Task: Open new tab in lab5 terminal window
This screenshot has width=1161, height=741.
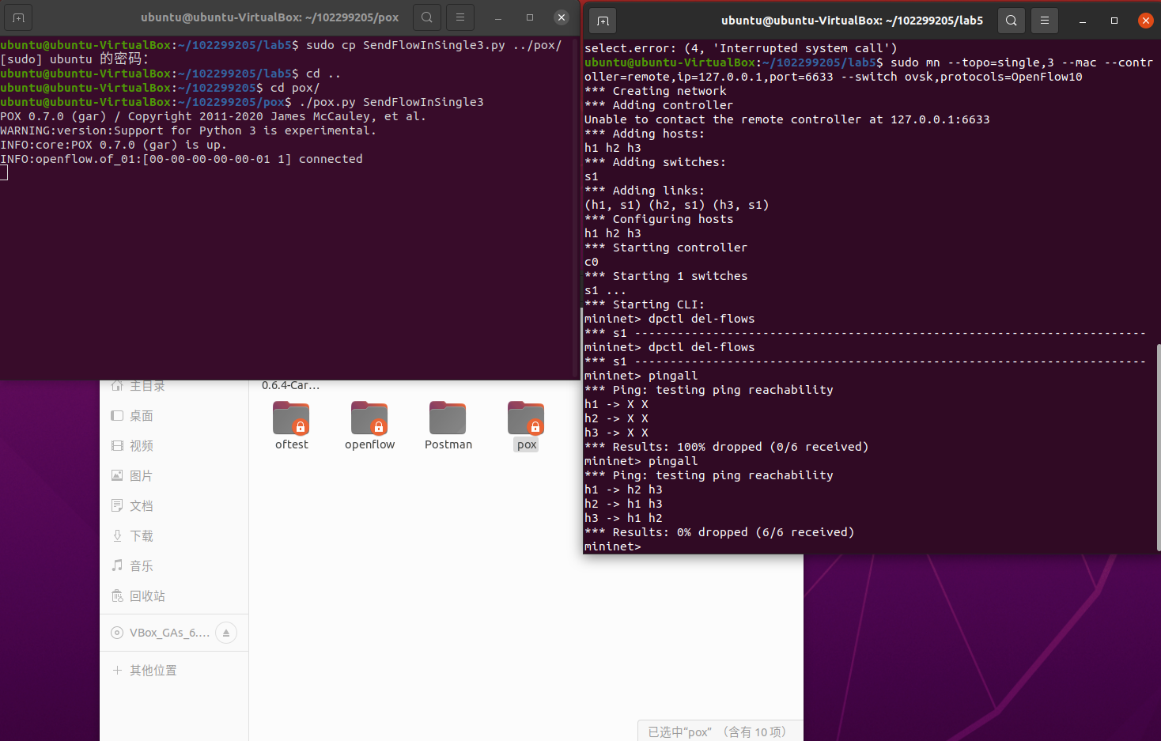Action: (x=602, y=21)
